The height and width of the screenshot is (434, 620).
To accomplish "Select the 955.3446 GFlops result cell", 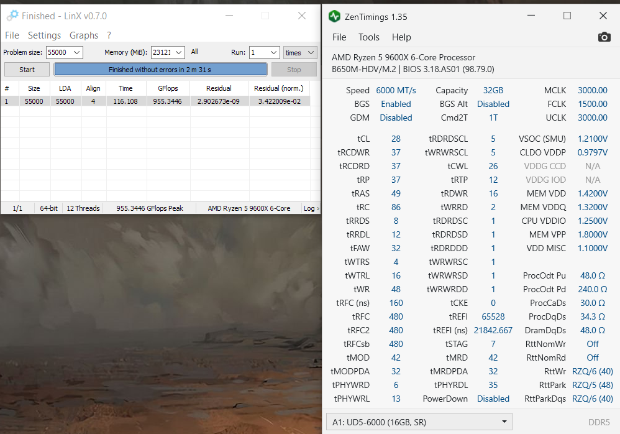I will point(168,101).
